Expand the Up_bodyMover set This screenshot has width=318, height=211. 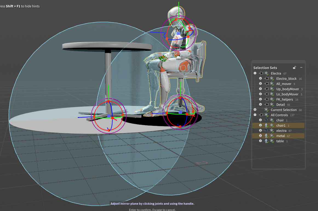point(260,89)
